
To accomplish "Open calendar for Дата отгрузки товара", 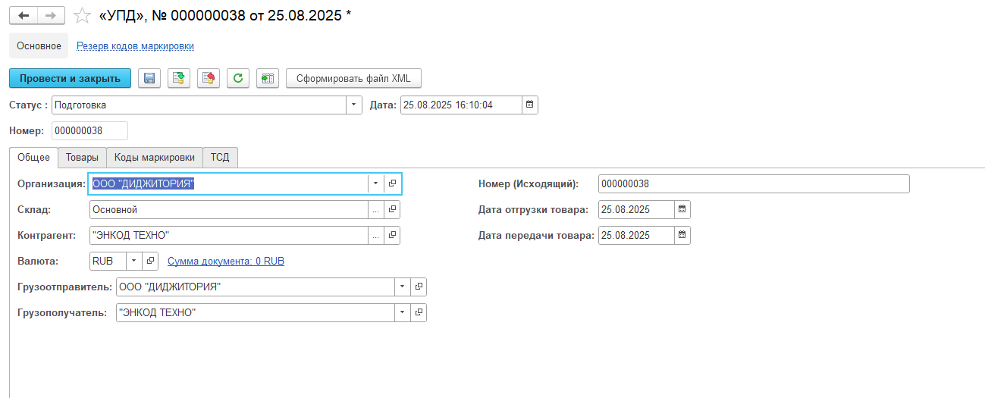I will pos(682,209).
